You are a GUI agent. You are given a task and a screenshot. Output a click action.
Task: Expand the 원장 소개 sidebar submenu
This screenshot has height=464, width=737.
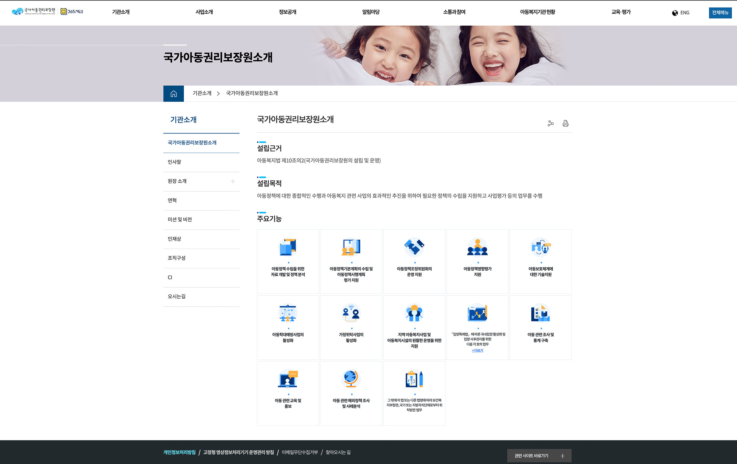(233, 181)
